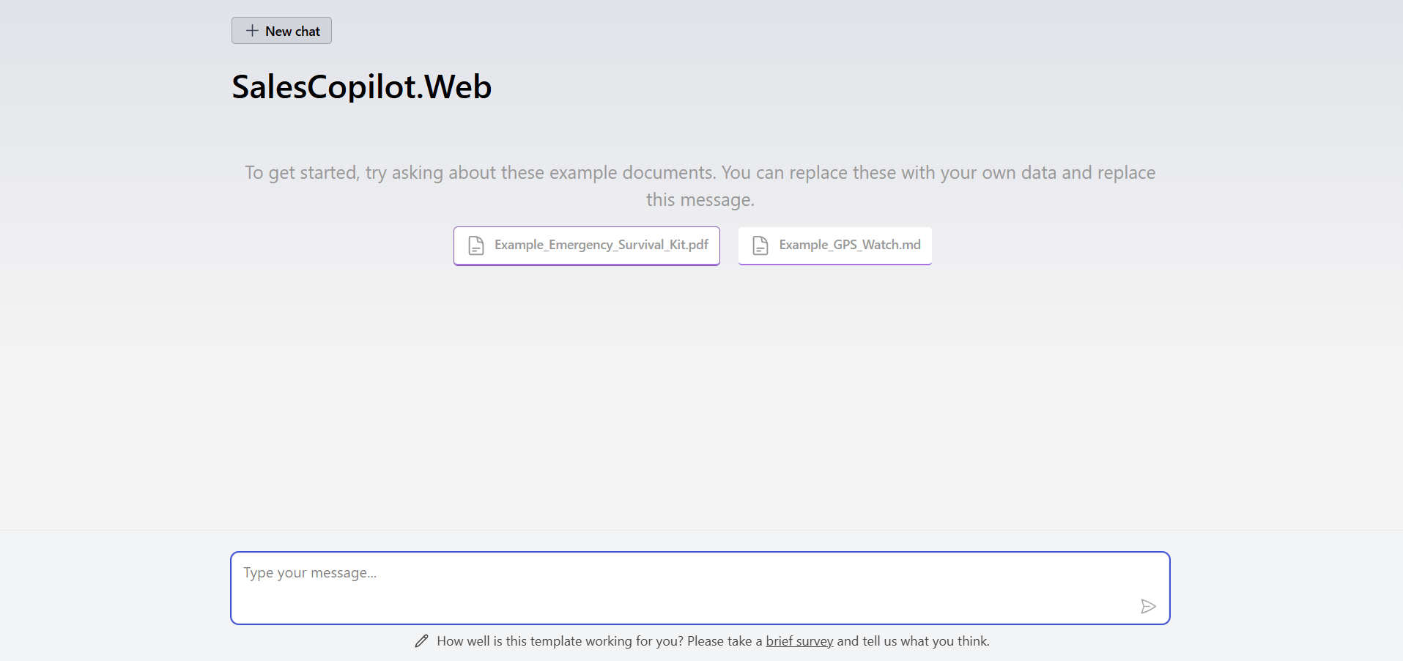Click the plus icon on the New chat button
This screenshot has width=1403, height=661.
click(x=251, y=30)
